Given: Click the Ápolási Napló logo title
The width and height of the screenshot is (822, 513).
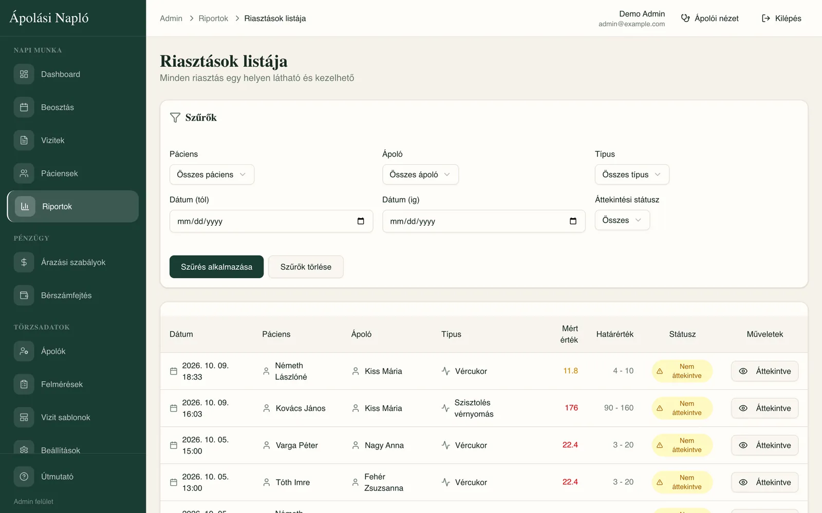Looking at the screenshot, I should 49,18.
